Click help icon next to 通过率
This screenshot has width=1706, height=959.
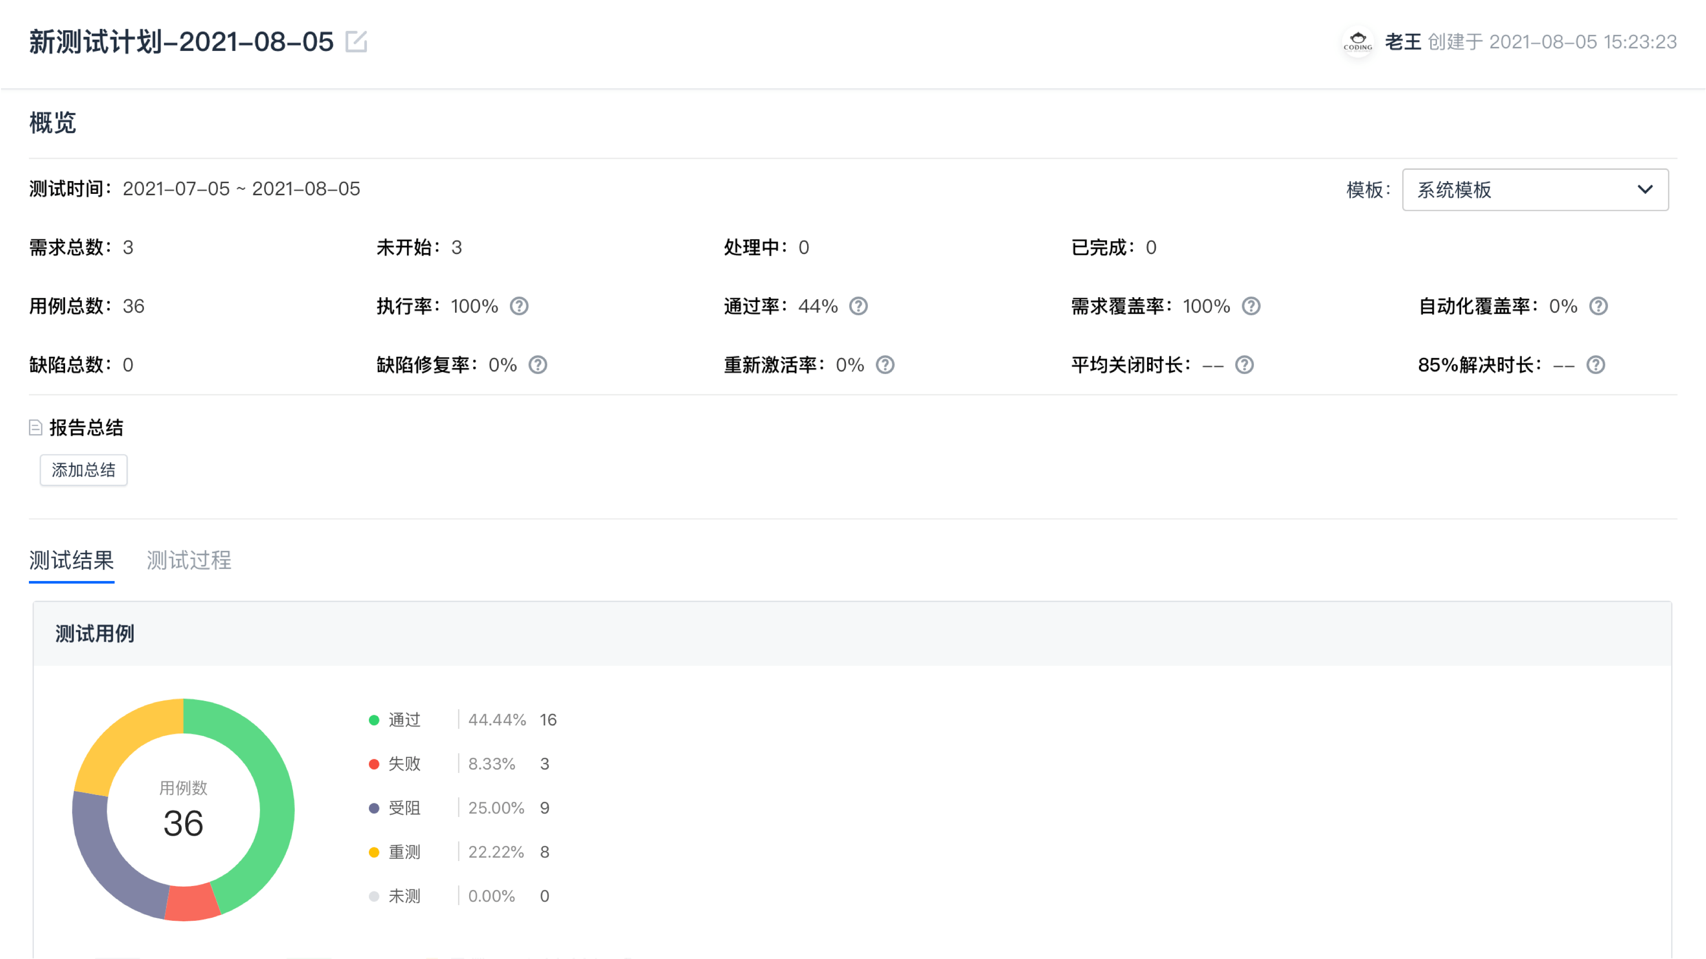[858, 306]
